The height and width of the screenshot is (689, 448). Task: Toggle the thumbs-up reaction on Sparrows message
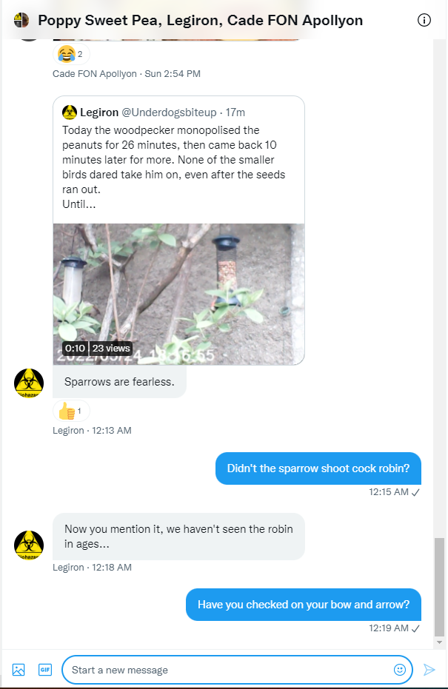click(x=71, y=411)
